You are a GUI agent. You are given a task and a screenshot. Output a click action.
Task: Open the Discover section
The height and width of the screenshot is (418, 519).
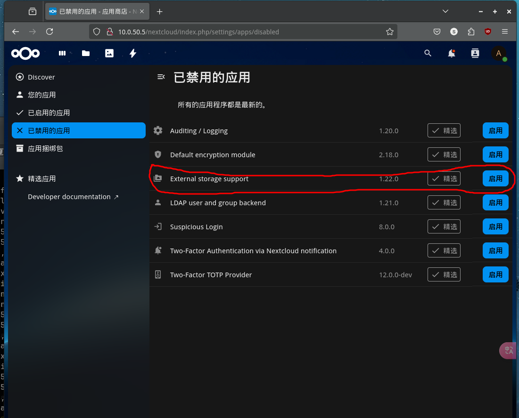click(79, 77)
